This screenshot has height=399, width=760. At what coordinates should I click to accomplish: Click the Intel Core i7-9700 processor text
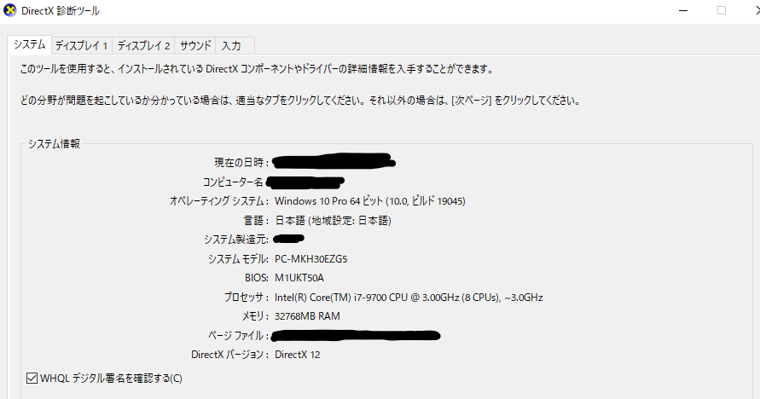pyautogui.click(x=409, y=298)
